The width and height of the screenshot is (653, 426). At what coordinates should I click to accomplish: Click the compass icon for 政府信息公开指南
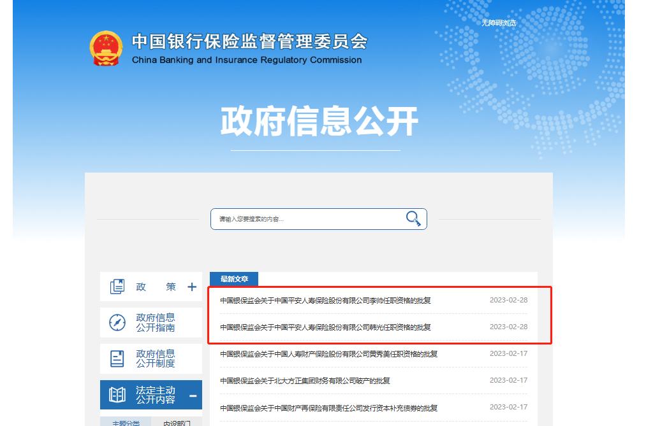117,323
